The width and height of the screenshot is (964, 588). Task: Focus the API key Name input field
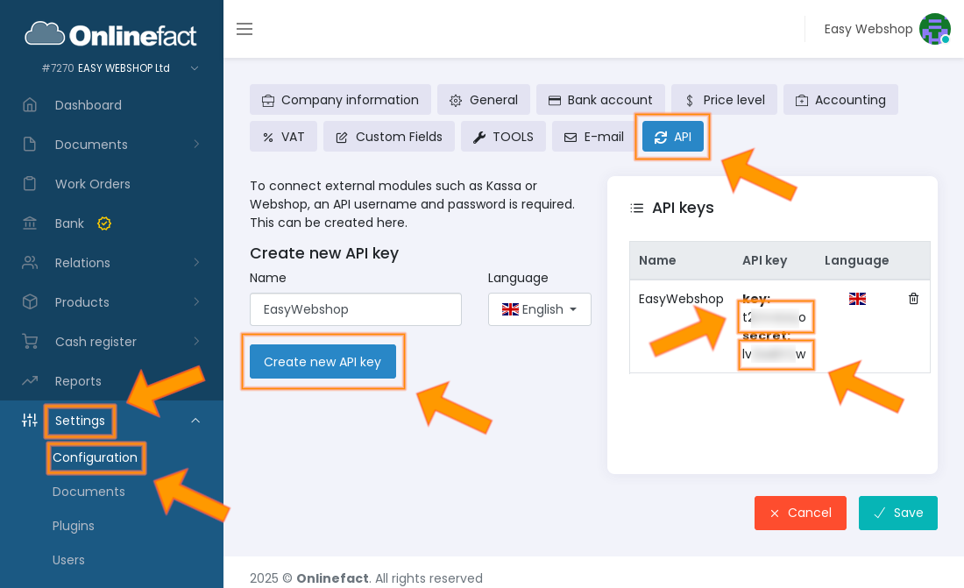tap(355, 309)
